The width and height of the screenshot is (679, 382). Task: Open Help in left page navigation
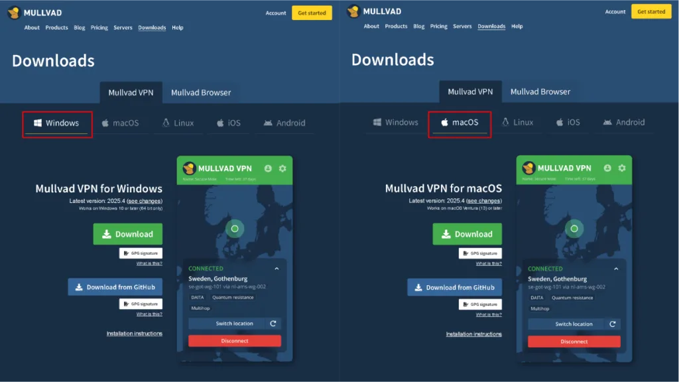[x=178, y=27]
